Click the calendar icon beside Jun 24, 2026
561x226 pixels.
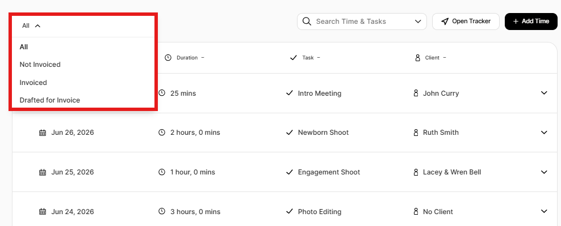pyautogui.click(x=43, y=212)
